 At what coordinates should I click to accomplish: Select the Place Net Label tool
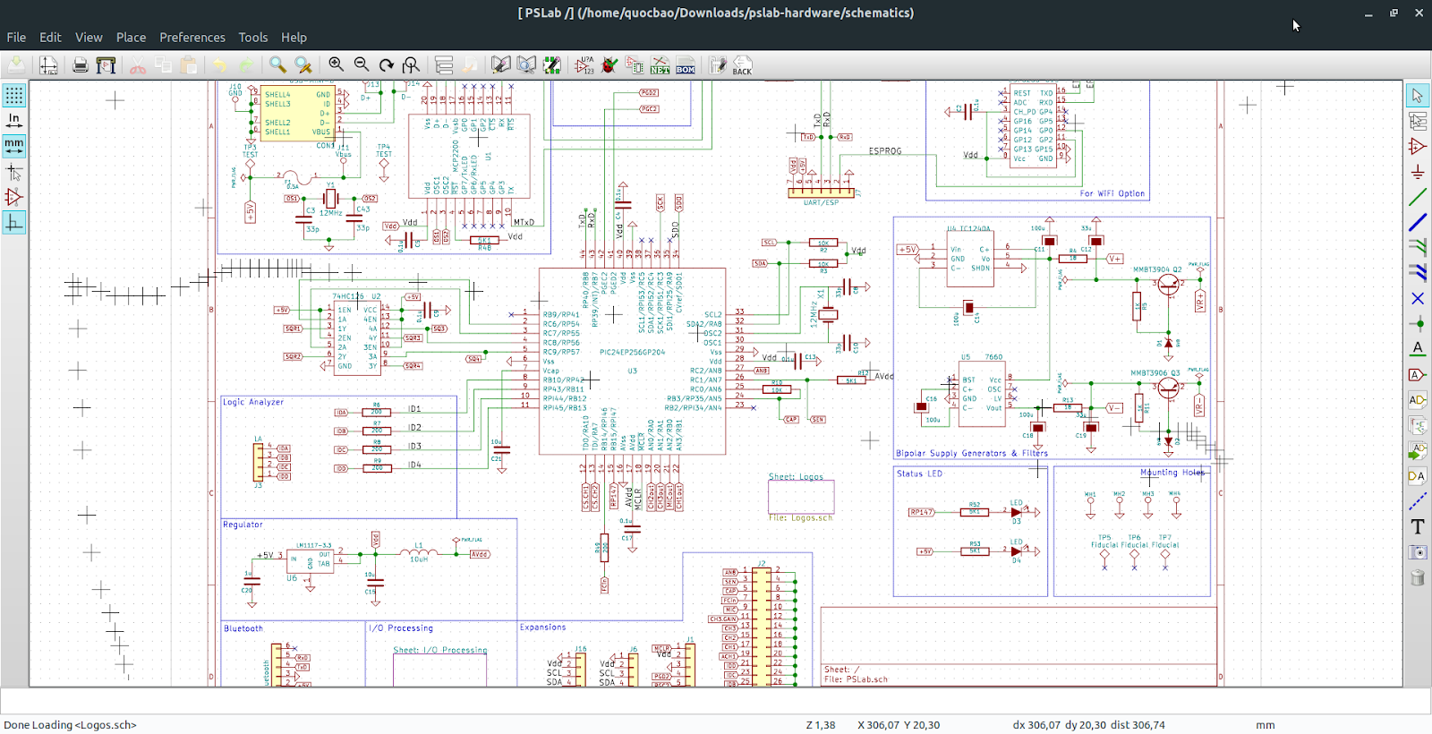click(1417, 348)
